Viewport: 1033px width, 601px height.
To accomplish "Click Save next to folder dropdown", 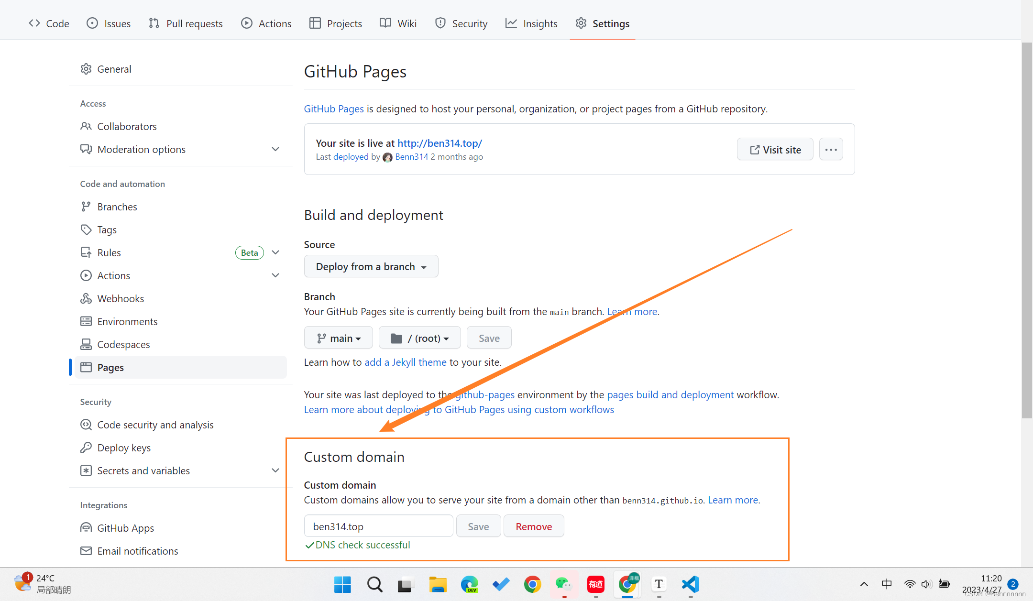I will click(489, 338).
